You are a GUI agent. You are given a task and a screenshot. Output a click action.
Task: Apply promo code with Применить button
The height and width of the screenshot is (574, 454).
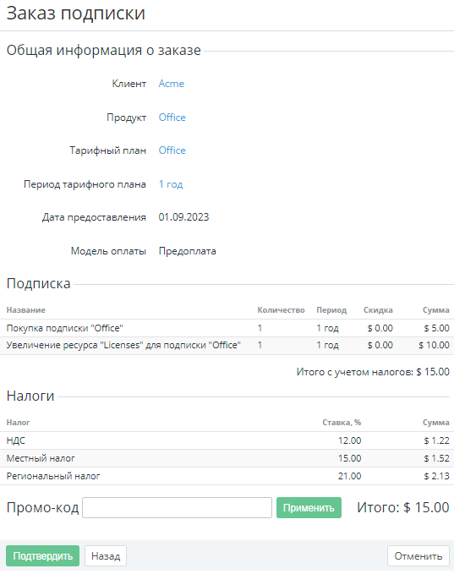pyautogui.click(x=309, y=507)
